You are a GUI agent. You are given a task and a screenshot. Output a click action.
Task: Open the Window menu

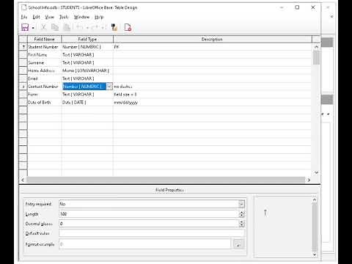tap(81, 17)
